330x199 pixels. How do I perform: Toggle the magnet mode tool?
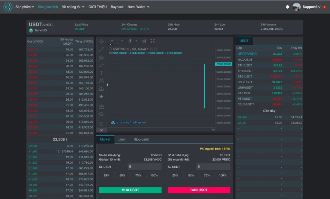pos(102,124)
